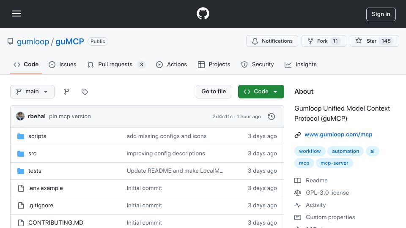The image size is (406, 228).
Task: Open the Issues tab
Action: tap(63, 64)
